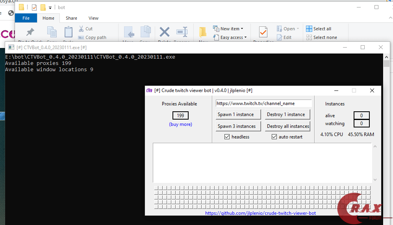Click the console window system icon

point(11,47)
